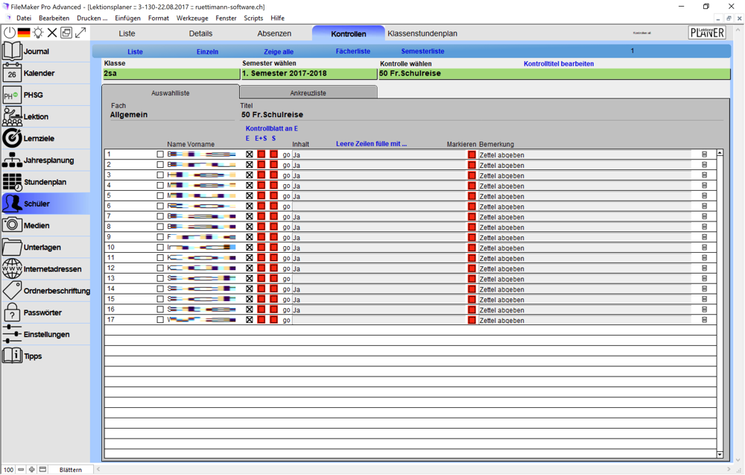
Task: Select the Schüler silhouette icon
Action: pos(12,204)
